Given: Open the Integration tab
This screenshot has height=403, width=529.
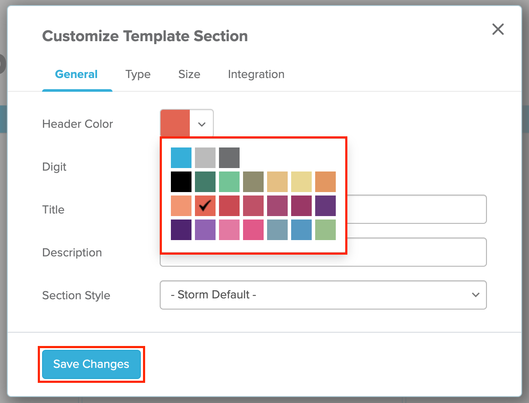Looking at the screenshot, I should (256, 74).
